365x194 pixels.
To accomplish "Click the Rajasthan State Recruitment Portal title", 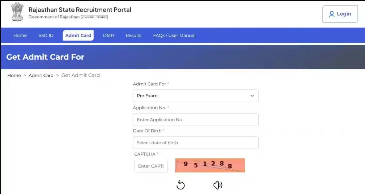I will pos(80,10).
